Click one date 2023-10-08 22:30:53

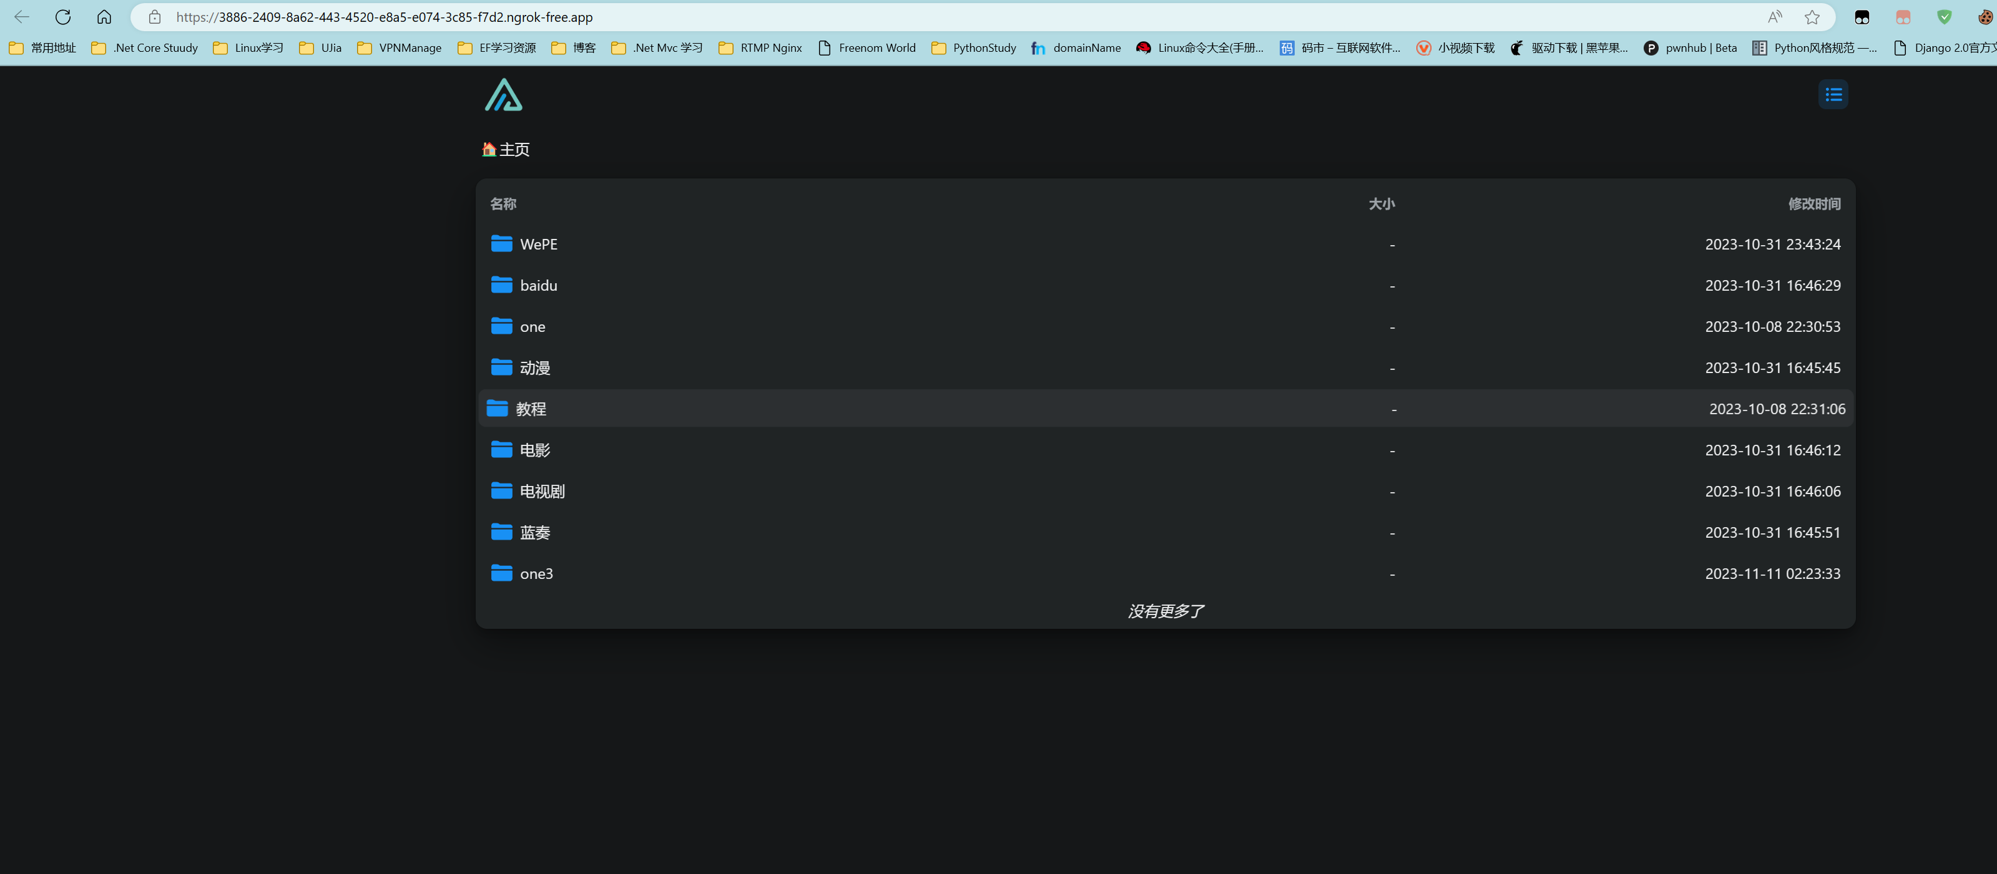coord(1772,326)
